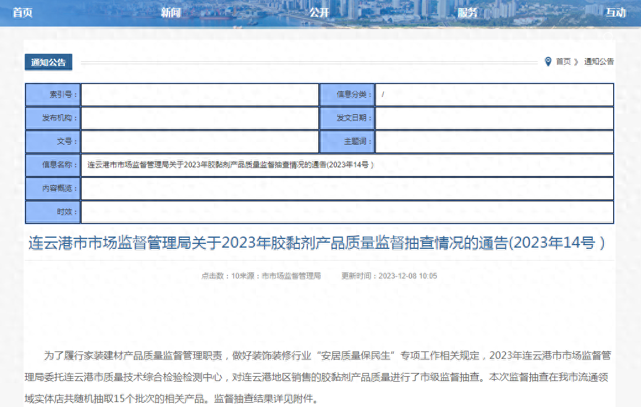Image resolution: width=641 pixels, height=407 pixels.
Task: Click the large blue announcement headline
Action: click(316, 243)
